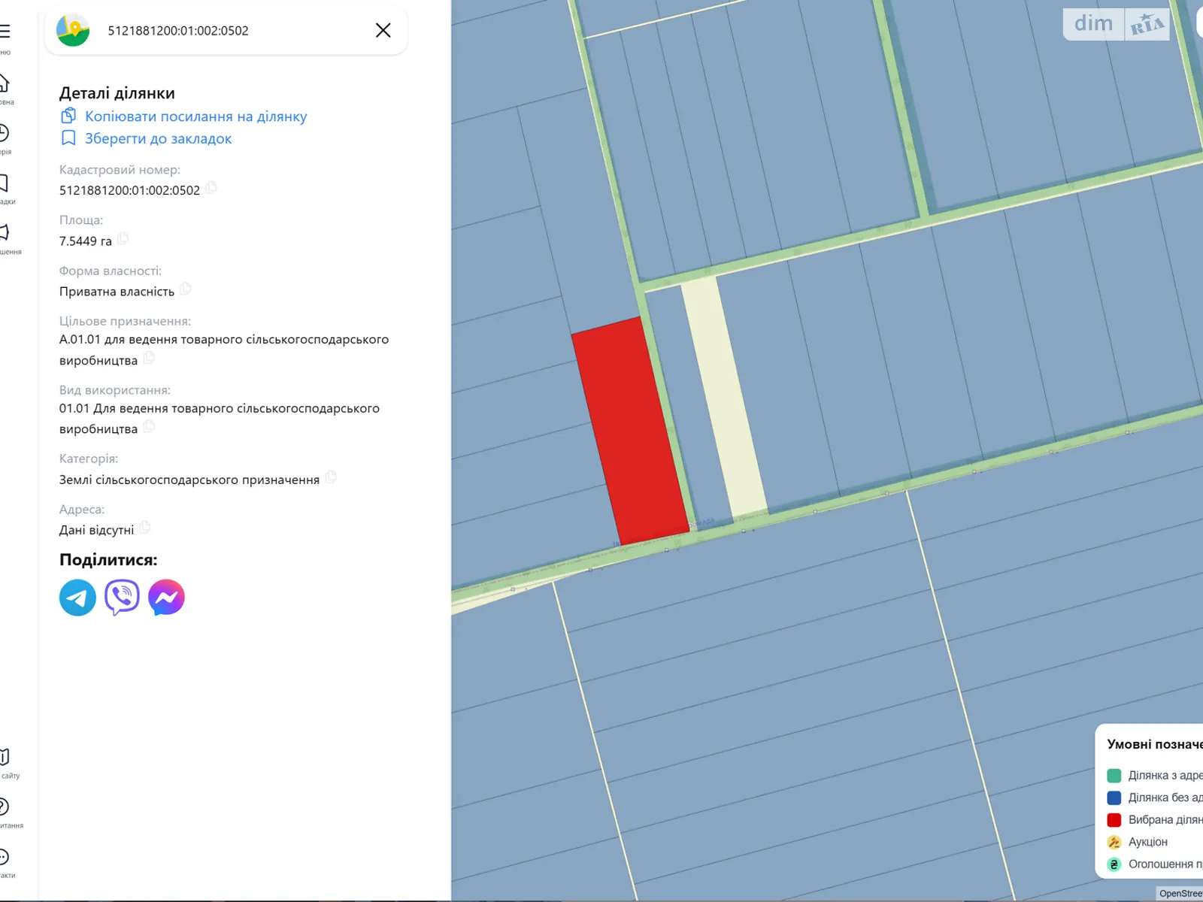
Task: Share the parcel via Messenger
Action: click(x=166, y=598)
